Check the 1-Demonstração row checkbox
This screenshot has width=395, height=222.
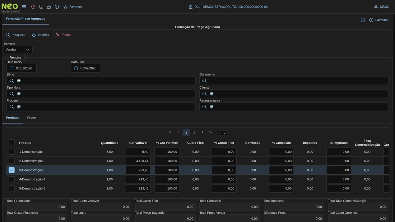coord(11,152)
